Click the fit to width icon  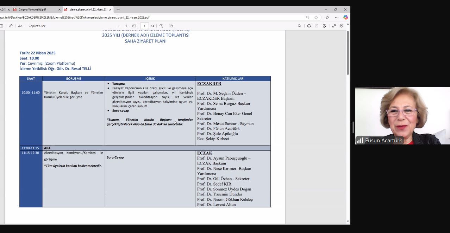[134, 26]
